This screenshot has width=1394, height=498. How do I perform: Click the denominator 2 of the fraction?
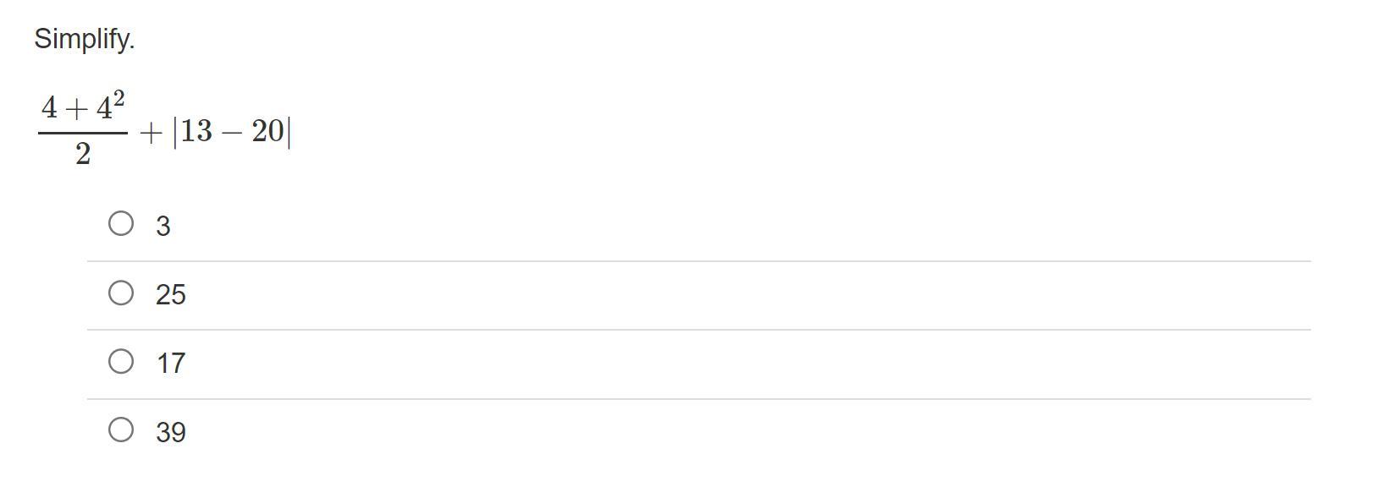83,154
